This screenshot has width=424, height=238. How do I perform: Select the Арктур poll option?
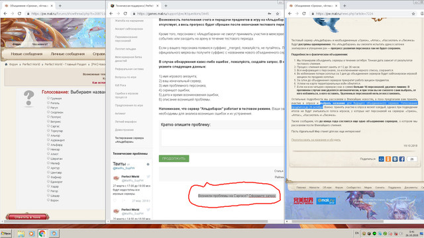coord(48,167)
